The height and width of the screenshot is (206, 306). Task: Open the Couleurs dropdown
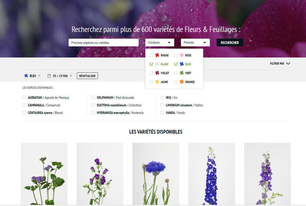coord(160,43)
